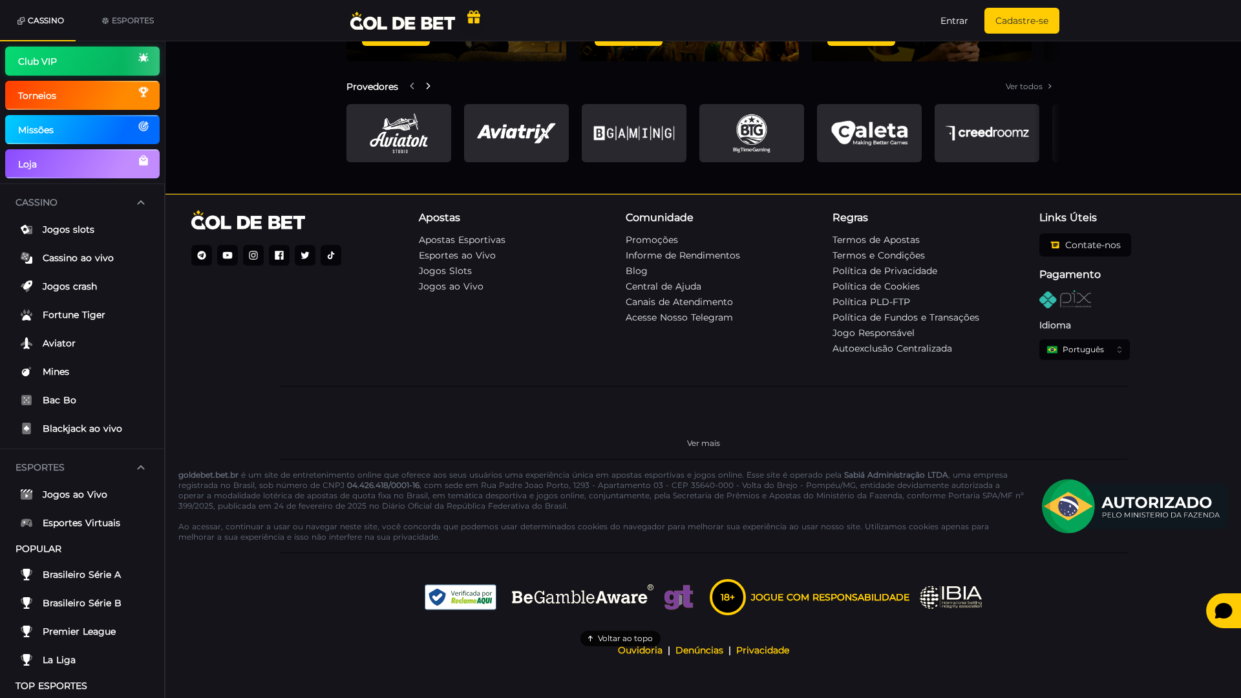Click the Contate-nos button
The image size is (1241, 698).
point(1085,245)
